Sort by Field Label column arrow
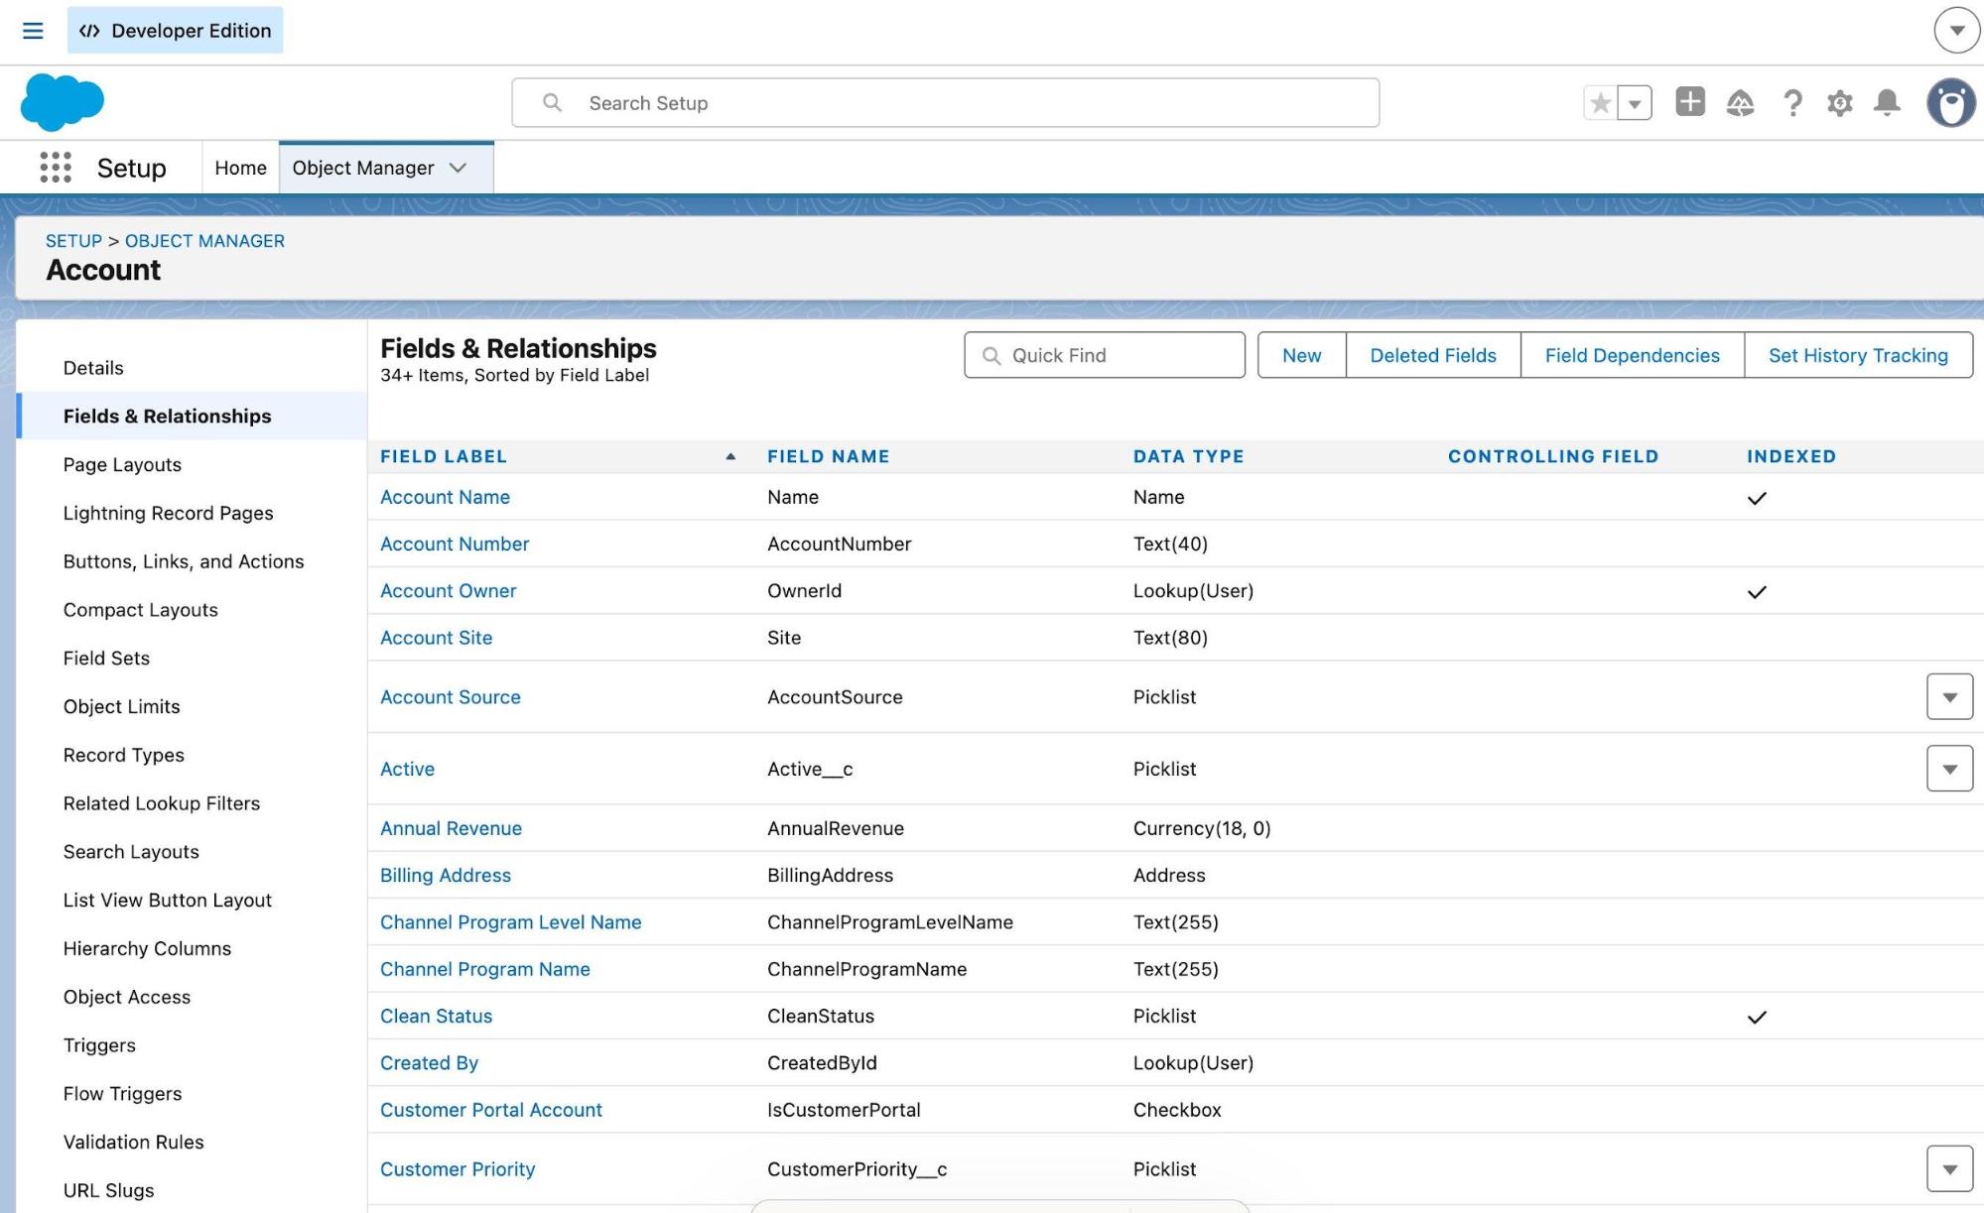The width and height of the screenshot is (1984, 1213). [x=730, y=456]
